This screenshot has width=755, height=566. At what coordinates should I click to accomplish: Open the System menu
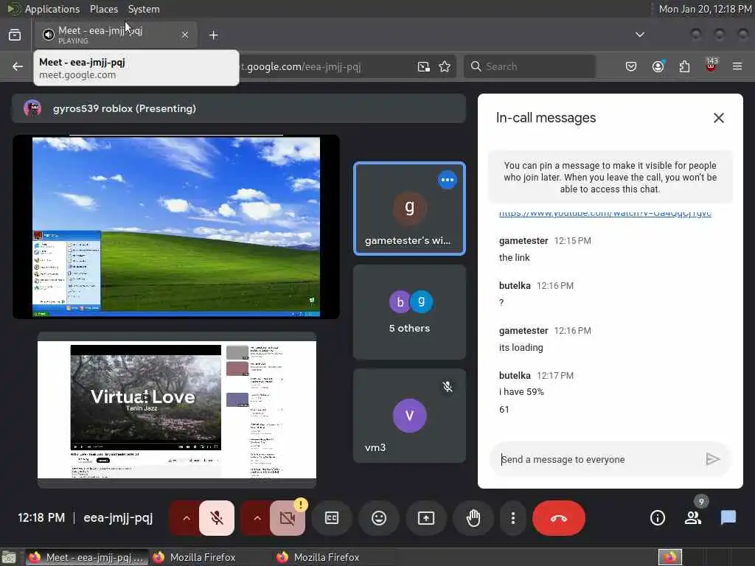point(144,9)
